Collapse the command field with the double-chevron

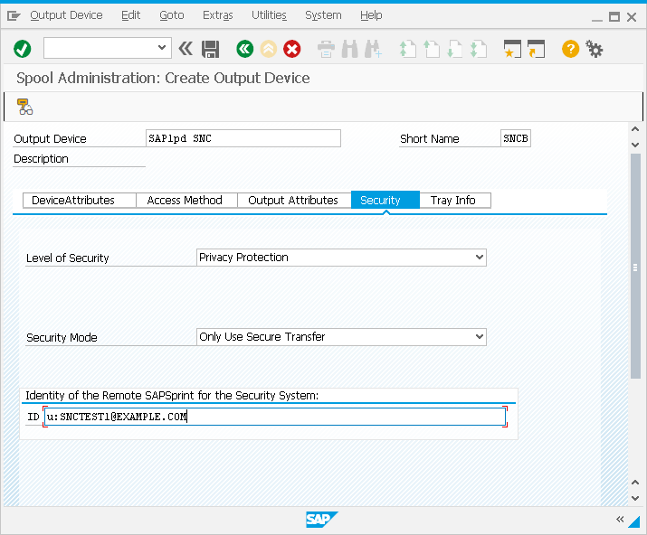pyautogui.click(x=186, y=49)
